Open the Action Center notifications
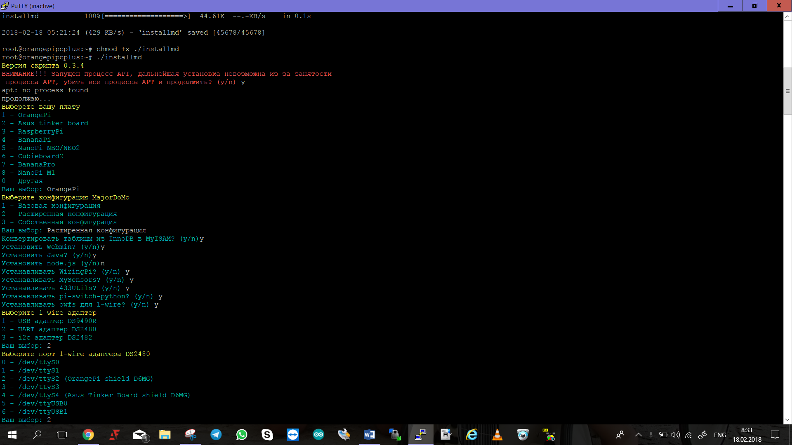This screenshot has height=445, width=792. point(775,435)
